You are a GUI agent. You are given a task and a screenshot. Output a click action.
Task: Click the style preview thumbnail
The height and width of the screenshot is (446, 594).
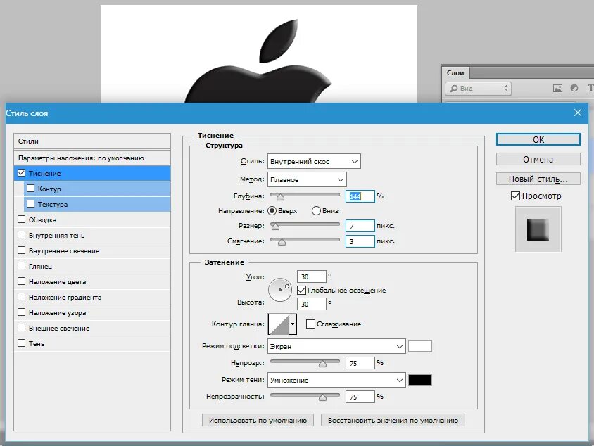(x=538, y=229)
